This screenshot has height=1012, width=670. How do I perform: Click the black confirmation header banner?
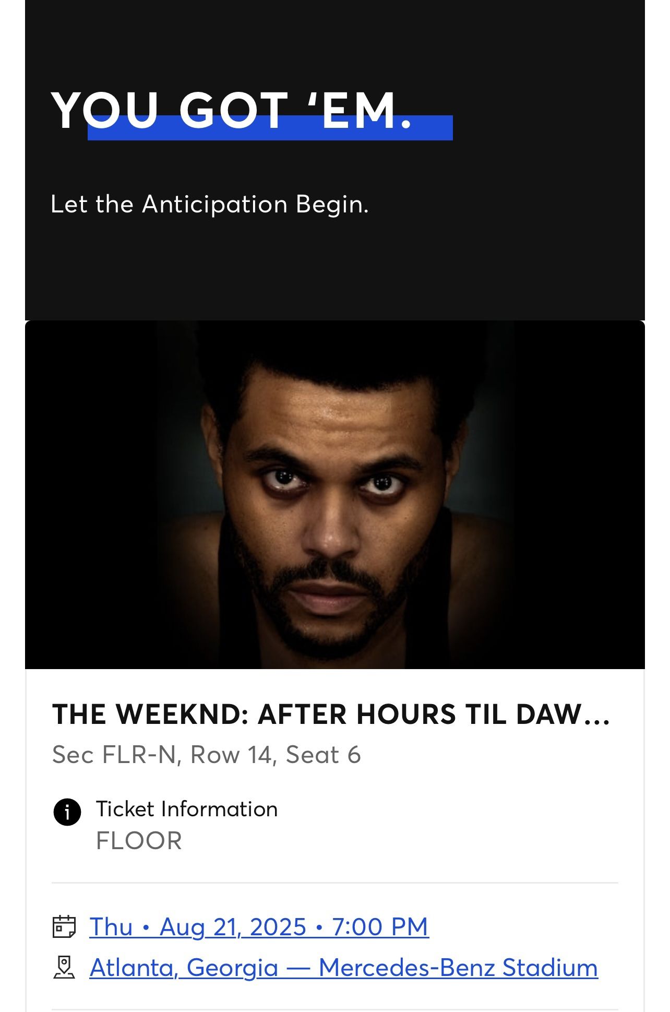click(335, 160)
